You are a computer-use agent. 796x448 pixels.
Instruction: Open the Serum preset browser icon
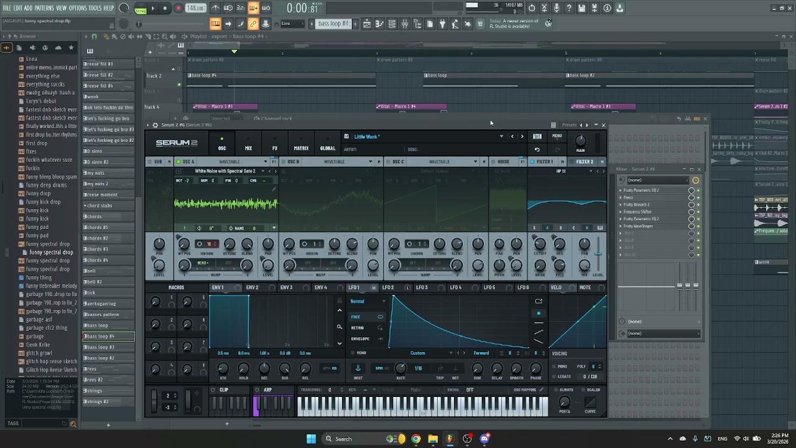pyautogui.click(x=537, y=136)
